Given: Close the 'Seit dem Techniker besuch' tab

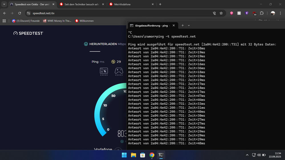Looking at the screenshot, I should (103, 4).
